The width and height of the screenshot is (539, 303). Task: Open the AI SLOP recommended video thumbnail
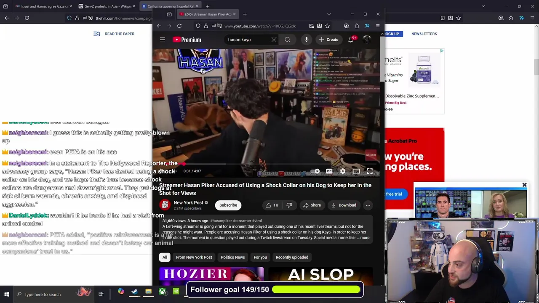[320, 276]
